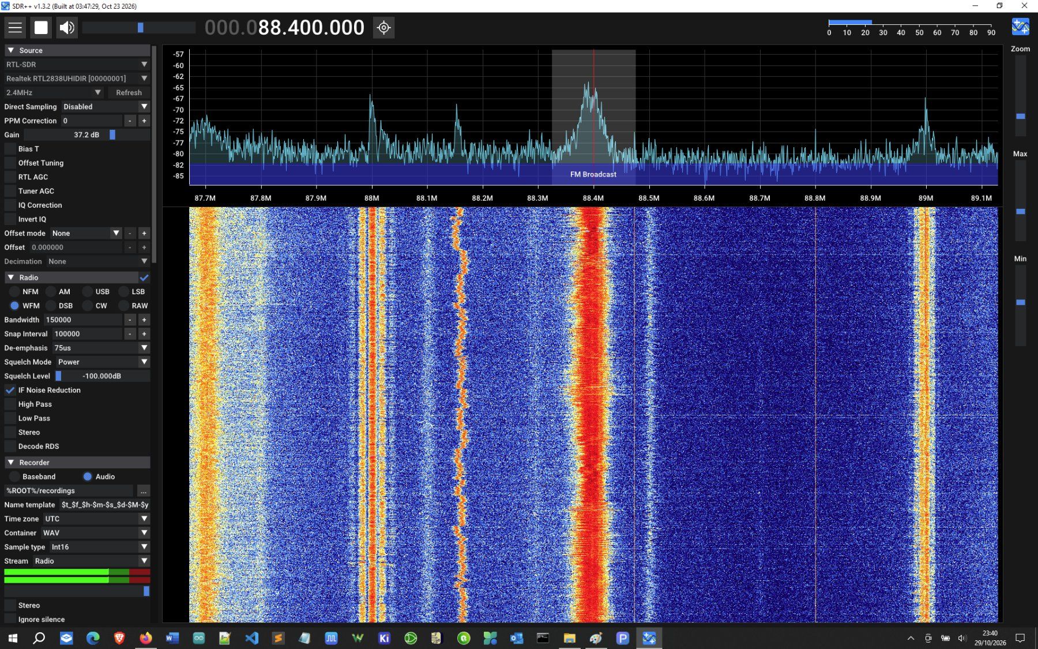Image resolution: width=1038 pixels, height=649 pixels.
Task: Open the notification center icon
Action: (1020, 638)
